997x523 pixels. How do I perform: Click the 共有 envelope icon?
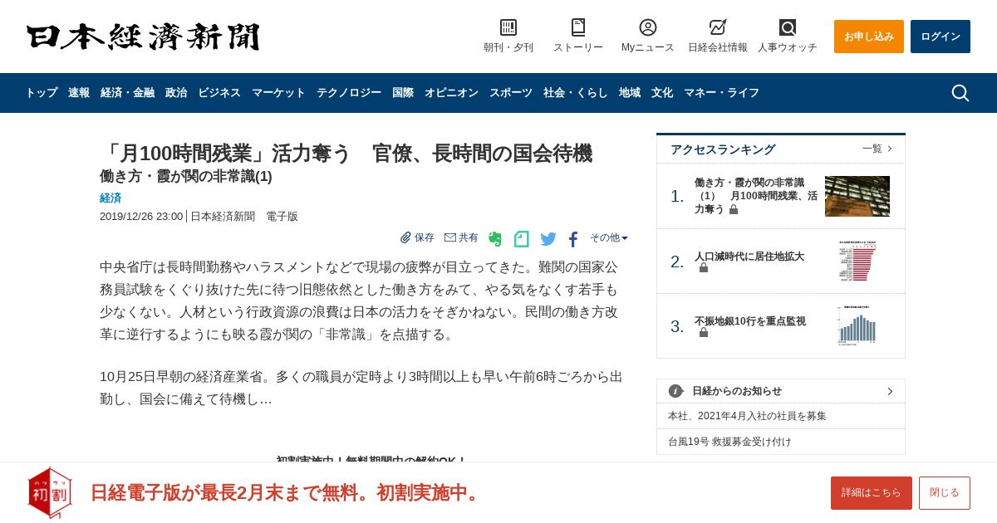450,237
